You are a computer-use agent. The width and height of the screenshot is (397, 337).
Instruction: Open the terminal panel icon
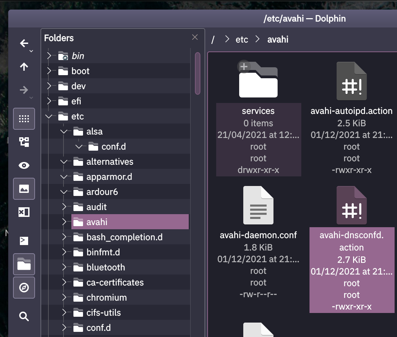(24, 240)
